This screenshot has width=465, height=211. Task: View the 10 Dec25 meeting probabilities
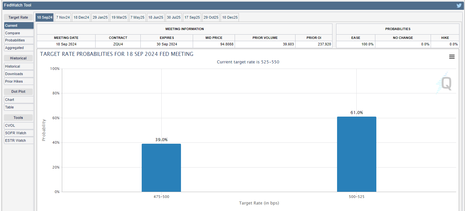229,17
